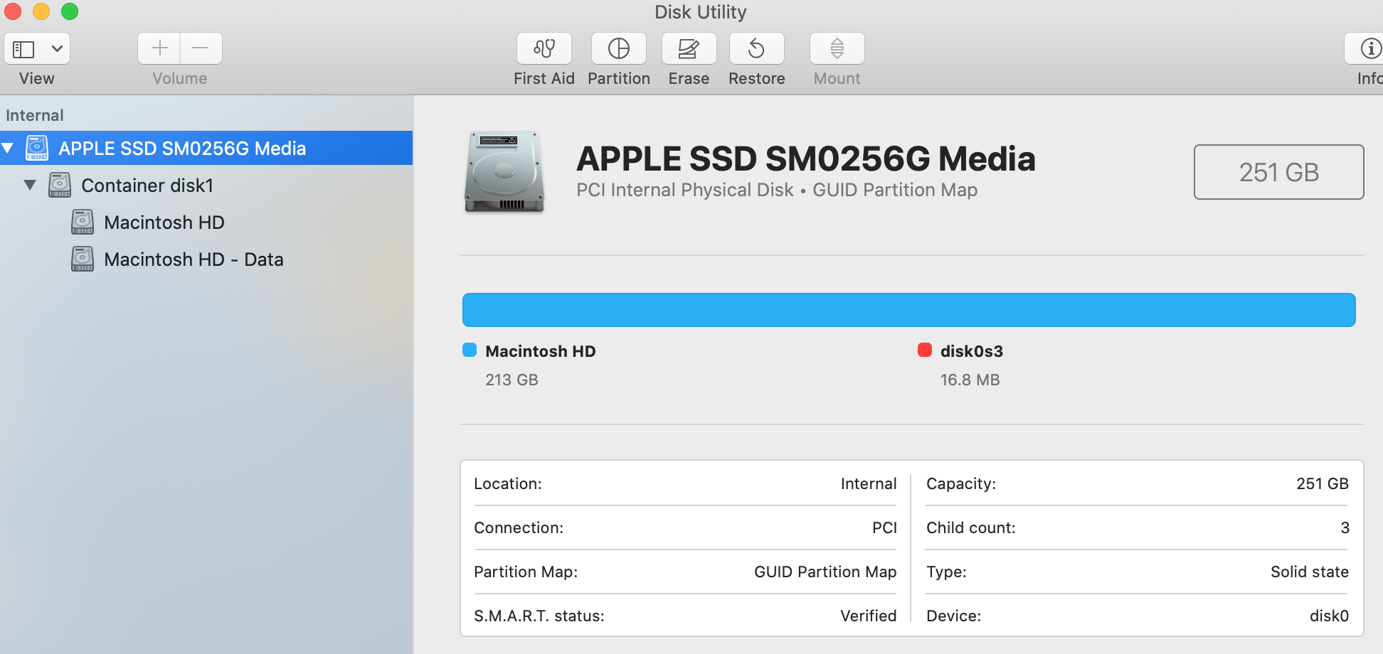Image resolution: width=1383 pixels, height=654 pixels.
Task: Click the 251 GB capacity box
Action: 1278,172
